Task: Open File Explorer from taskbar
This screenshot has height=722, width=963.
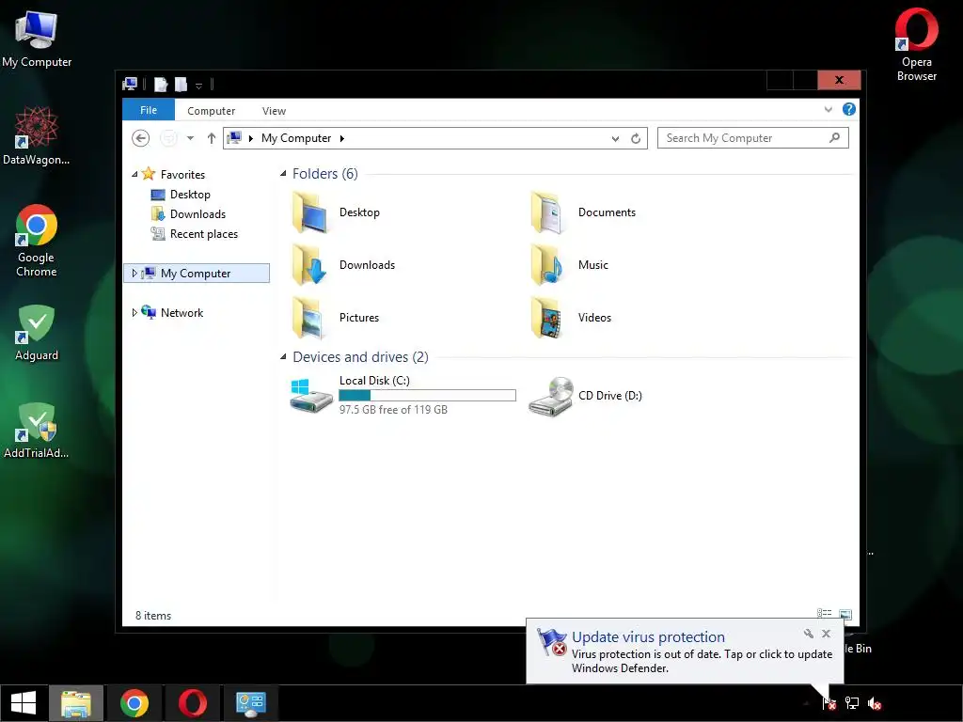Action: click(76, 703)
